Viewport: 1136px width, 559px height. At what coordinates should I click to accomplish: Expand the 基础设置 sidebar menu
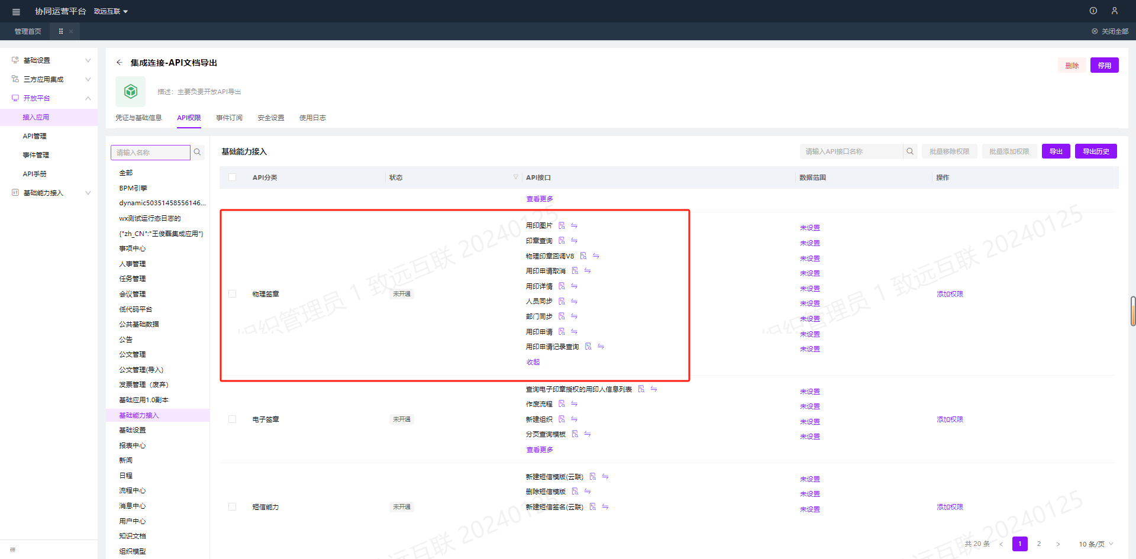click(x=50, y=60)
